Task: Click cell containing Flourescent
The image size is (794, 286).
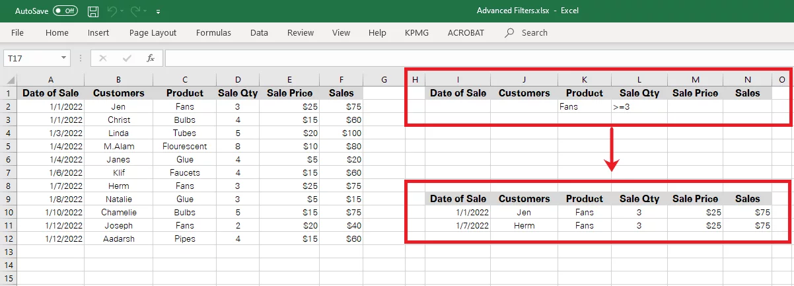Action: click(x=184, y=146)
